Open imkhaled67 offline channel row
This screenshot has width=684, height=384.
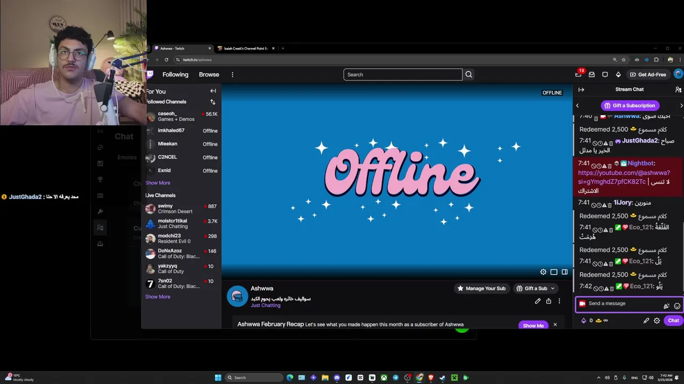pos(182,131)
